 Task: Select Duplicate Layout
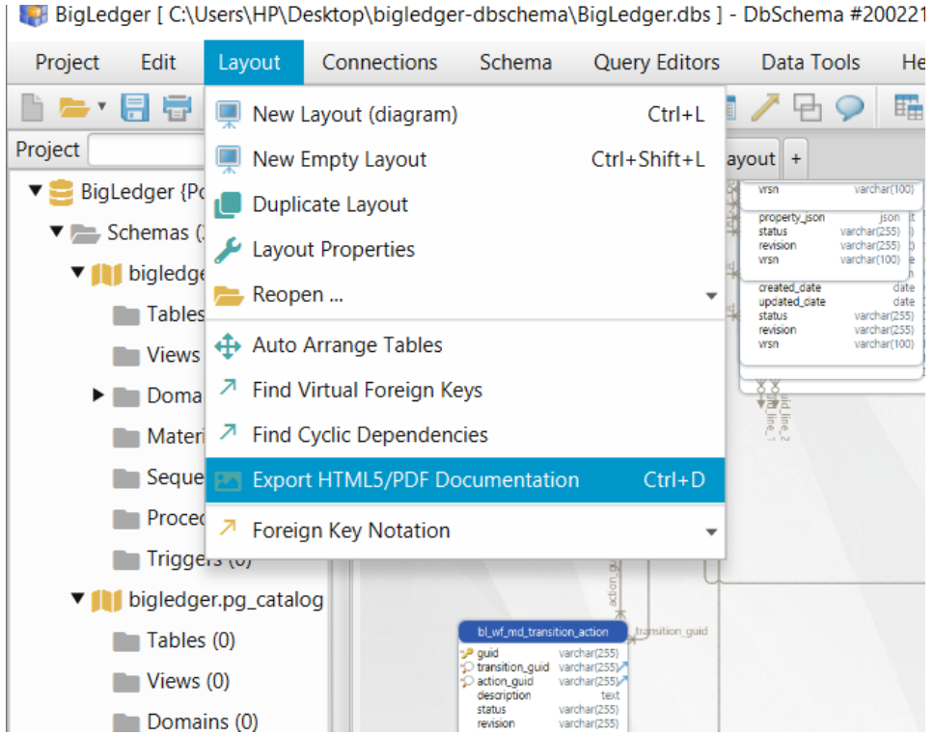[465, 204]
